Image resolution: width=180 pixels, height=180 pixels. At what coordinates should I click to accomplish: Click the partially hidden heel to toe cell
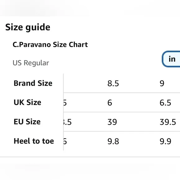coord(65,141)
